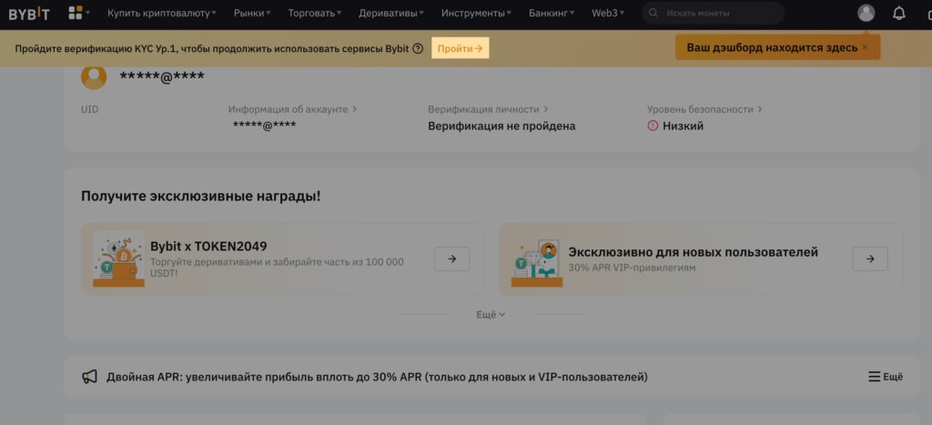This screenshot has height=425, width=932.
Task: Click the account avatar beside the masked email
Action: 94,77
